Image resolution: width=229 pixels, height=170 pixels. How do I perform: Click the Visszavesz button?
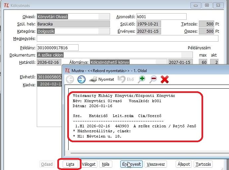[156, 164]
